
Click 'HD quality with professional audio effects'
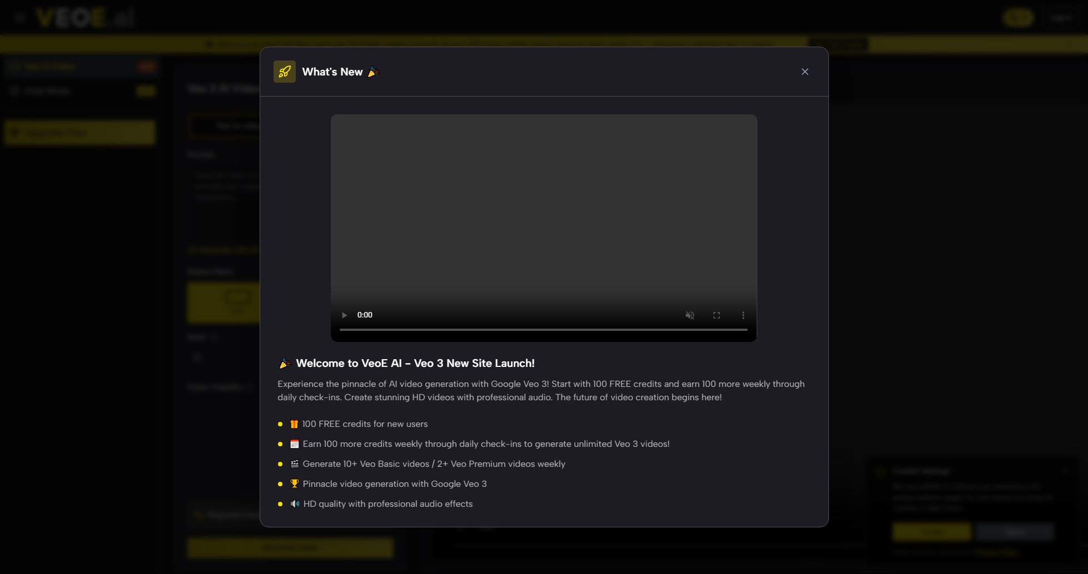[388, 503]
